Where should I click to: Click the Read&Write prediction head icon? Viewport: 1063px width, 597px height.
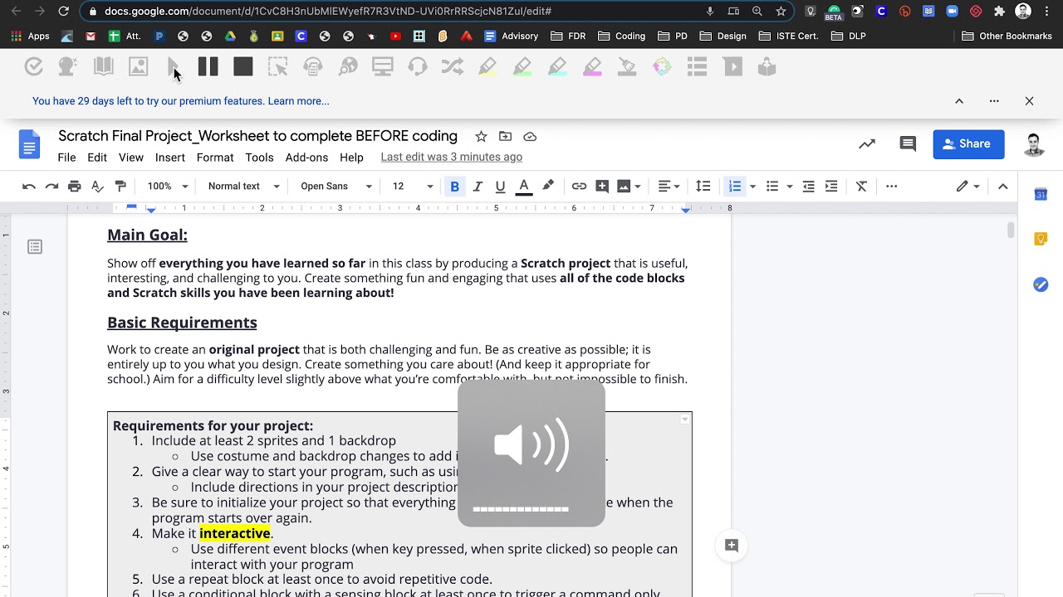(68, 67)
